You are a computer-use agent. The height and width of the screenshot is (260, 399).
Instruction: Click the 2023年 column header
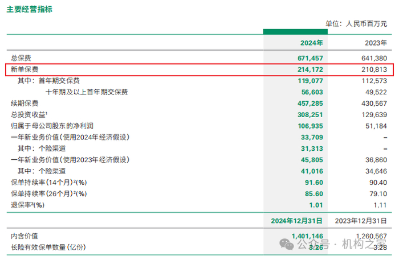(x=376, y=43)
